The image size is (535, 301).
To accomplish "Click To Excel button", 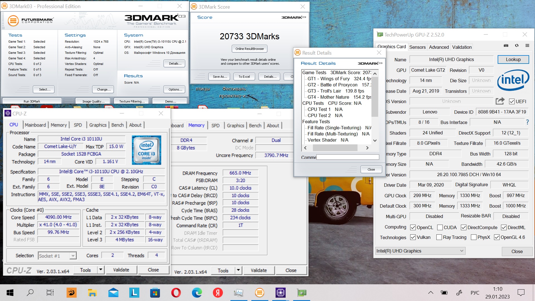I will click(244, 77).
